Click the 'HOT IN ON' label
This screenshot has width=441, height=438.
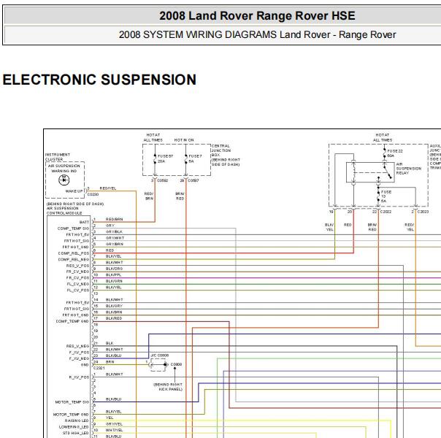(184, 140)
